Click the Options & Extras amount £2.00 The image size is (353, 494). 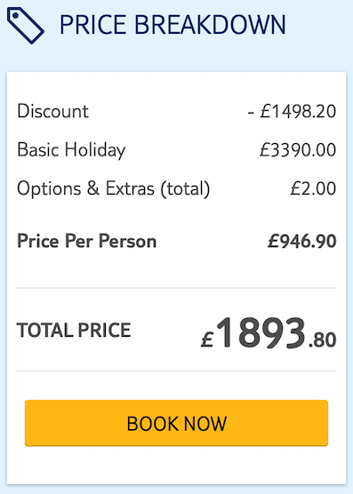313,188
